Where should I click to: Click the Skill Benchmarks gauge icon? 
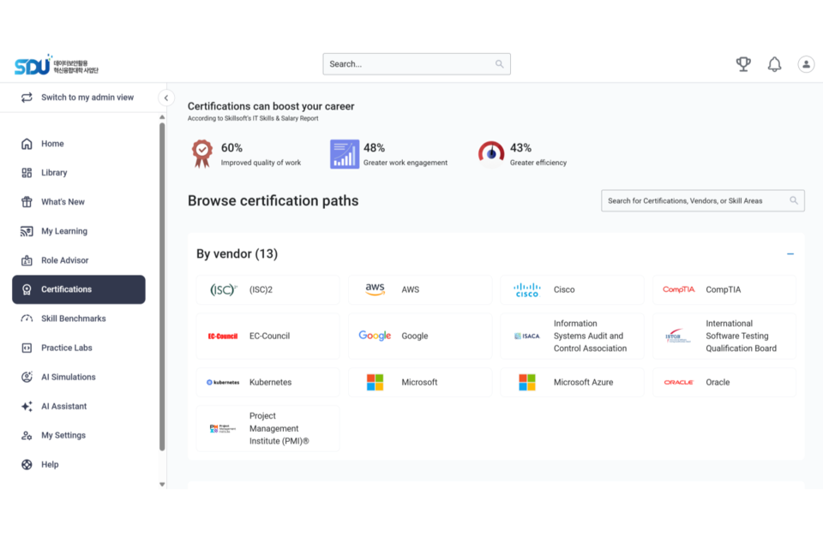[x=27, y=319]
